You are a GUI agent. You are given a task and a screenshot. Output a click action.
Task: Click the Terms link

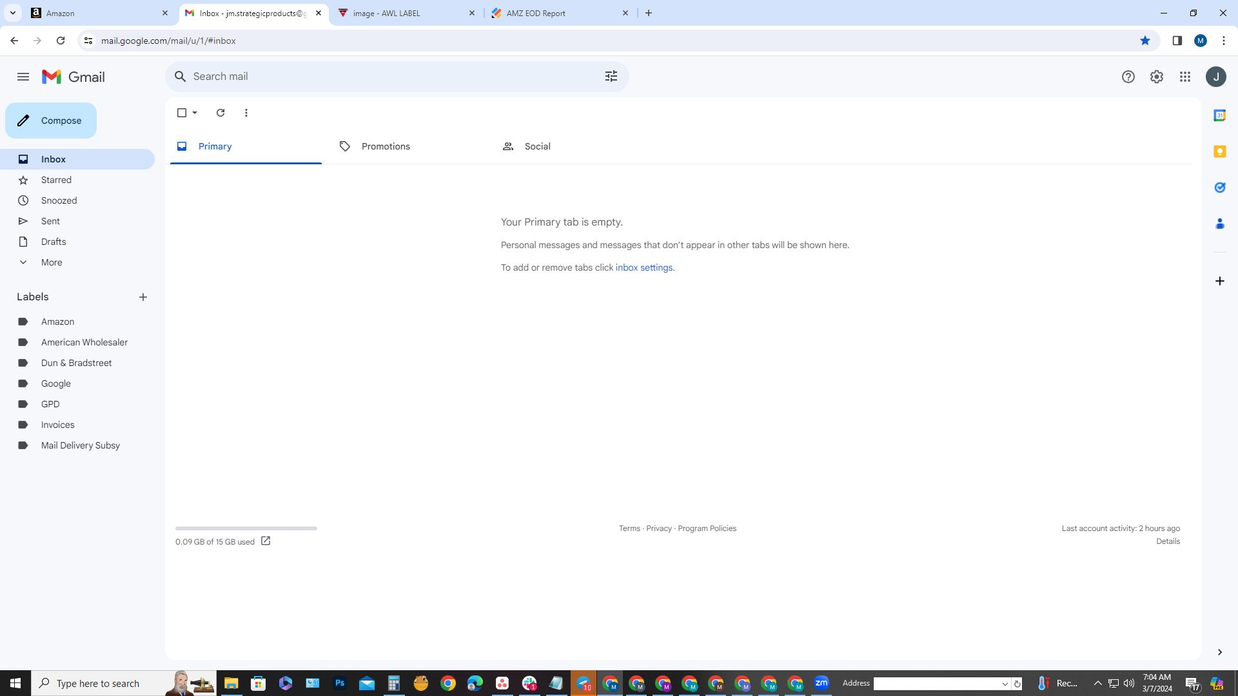[629, 528]
